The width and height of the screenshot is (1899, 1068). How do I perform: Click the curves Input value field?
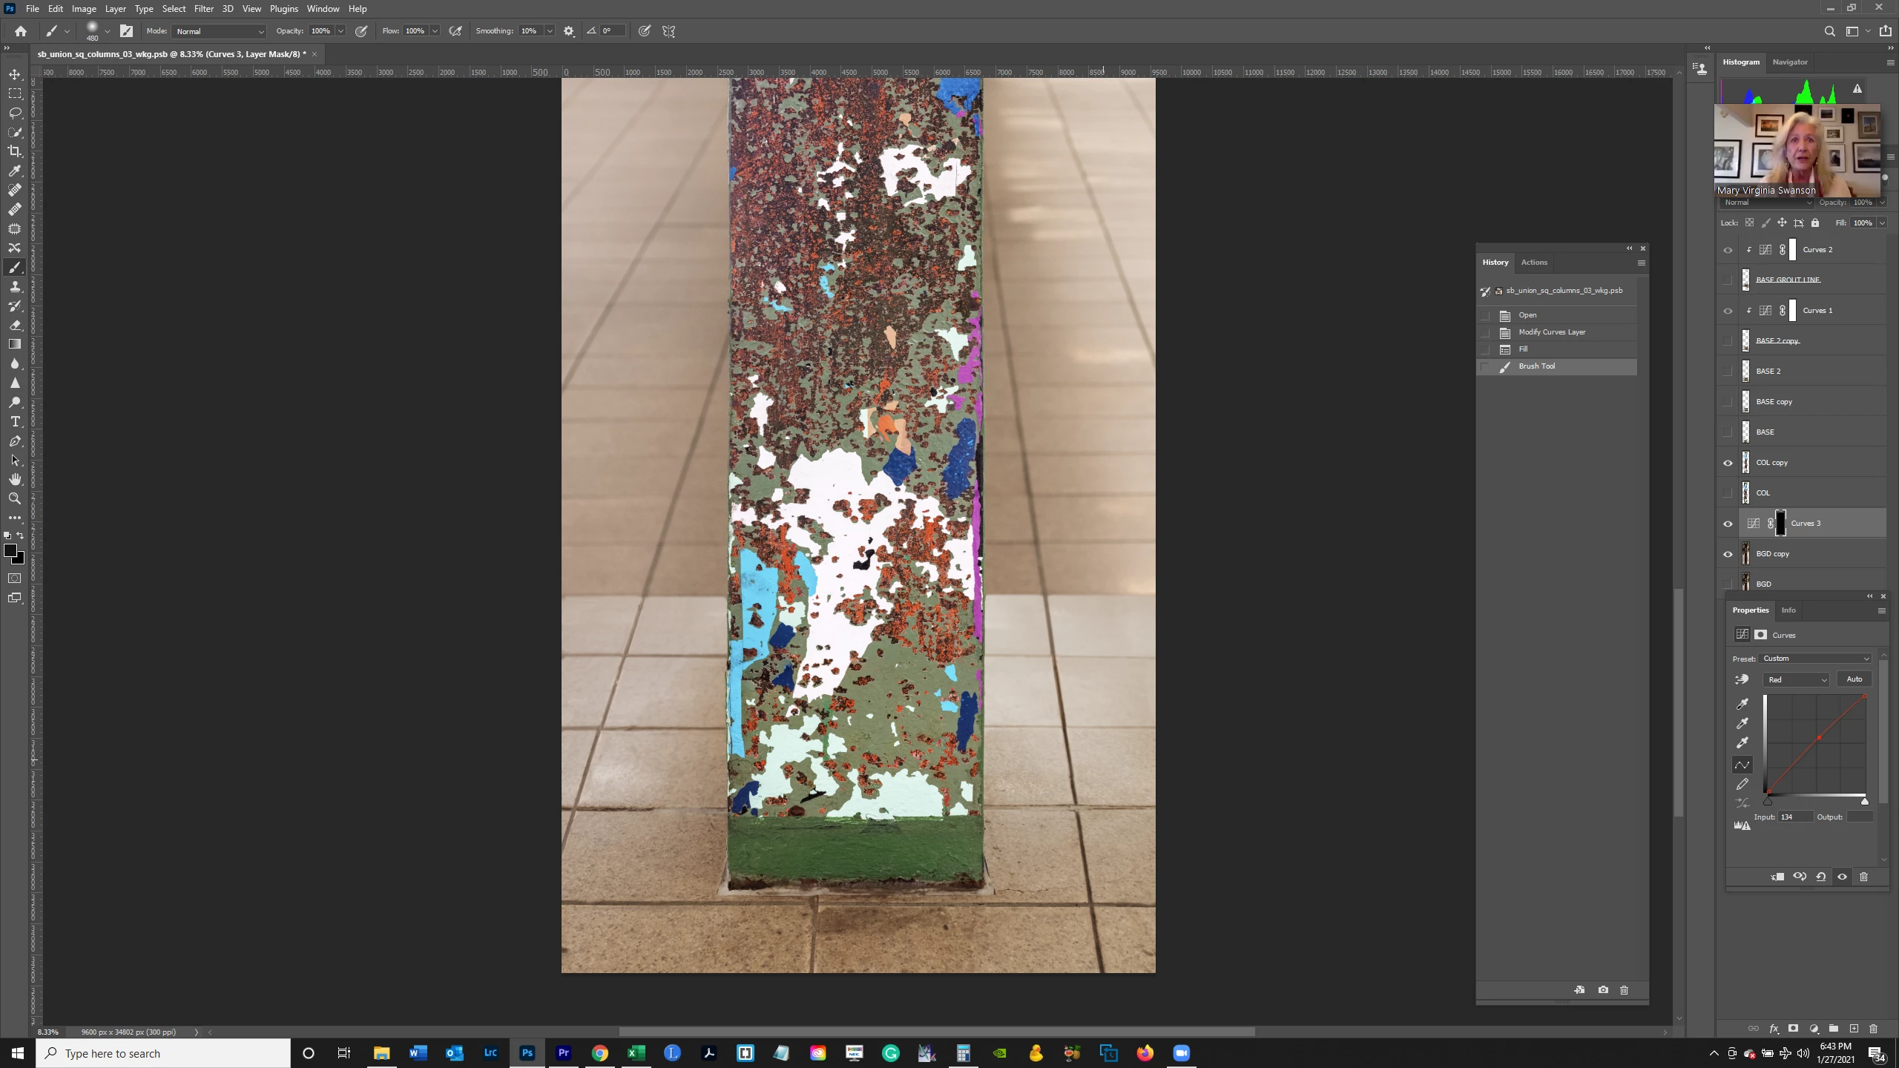tap(1794, 817)
